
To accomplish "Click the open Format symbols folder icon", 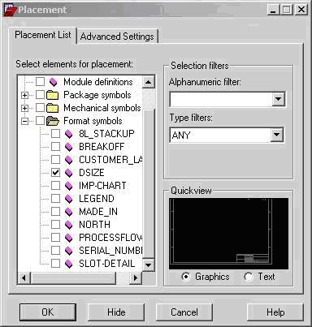I will (x=53, y=121).
